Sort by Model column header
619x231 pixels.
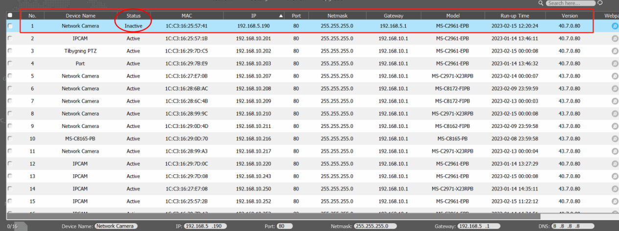click(453, 16)
